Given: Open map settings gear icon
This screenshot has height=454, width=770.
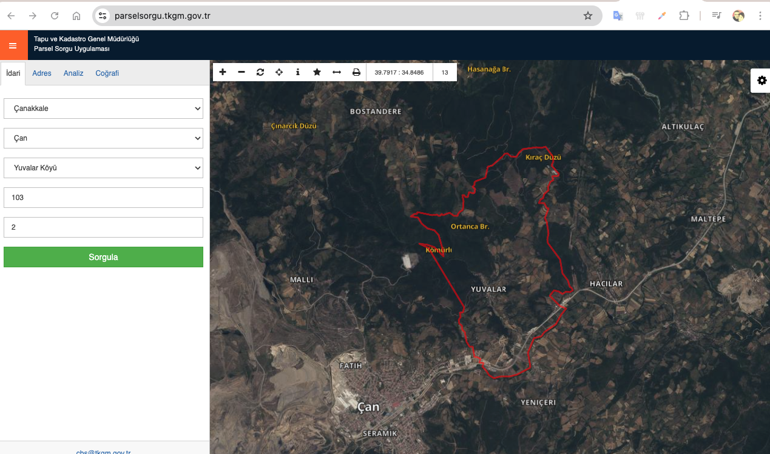Looking at the screenshot, I should point(762,81).
